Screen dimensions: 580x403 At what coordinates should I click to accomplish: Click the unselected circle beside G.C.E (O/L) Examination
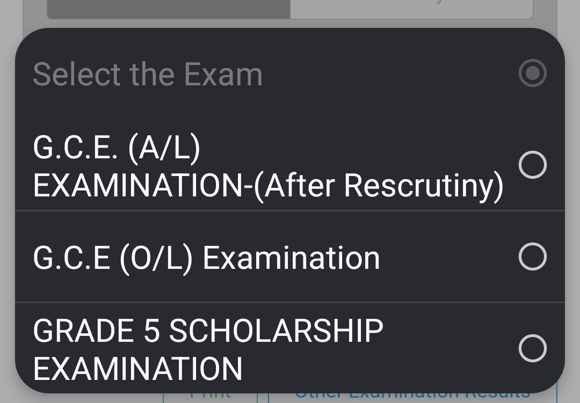click(x=532, y=256)
